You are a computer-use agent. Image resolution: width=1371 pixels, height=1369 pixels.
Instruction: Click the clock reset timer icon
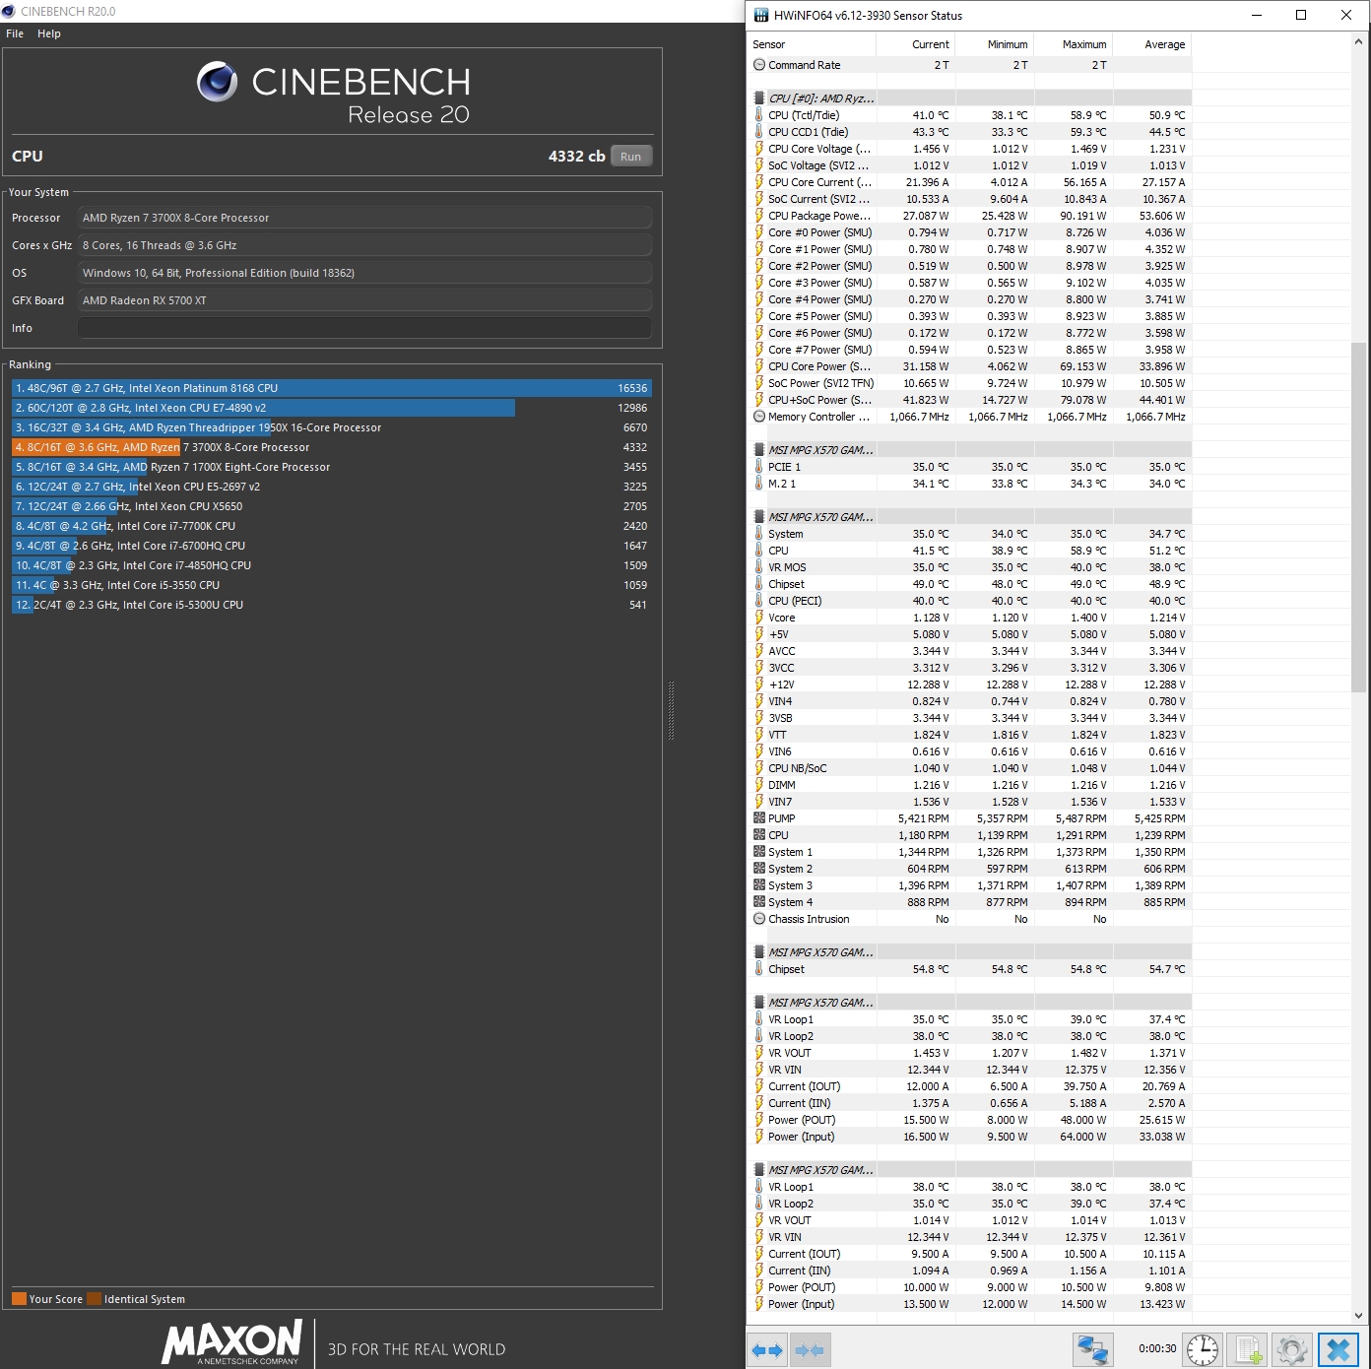pyautogui.click(x=1203, y=1349)
